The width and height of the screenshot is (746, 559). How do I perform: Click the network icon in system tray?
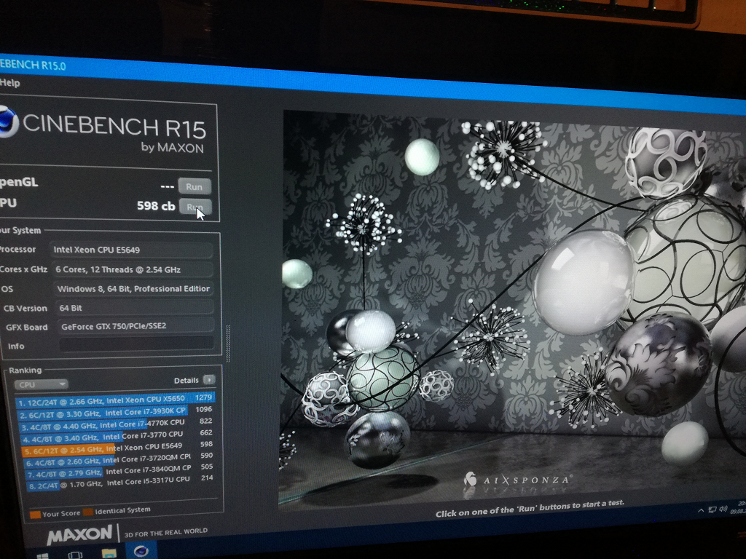tap(712, 510)
